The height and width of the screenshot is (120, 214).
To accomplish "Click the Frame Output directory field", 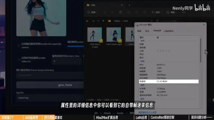I will coord(50,75).
